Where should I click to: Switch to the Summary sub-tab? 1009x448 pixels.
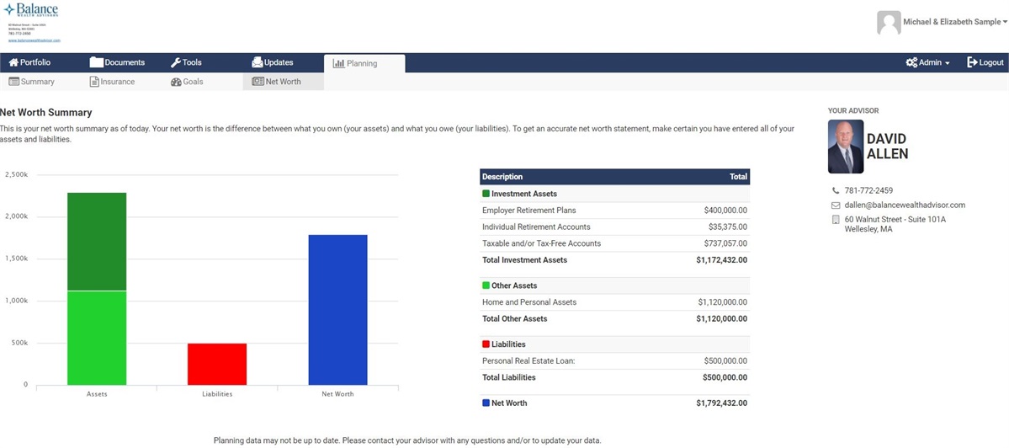(31, 82)
